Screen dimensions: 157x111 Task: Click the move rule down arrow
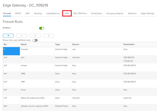tap(48, 36)
